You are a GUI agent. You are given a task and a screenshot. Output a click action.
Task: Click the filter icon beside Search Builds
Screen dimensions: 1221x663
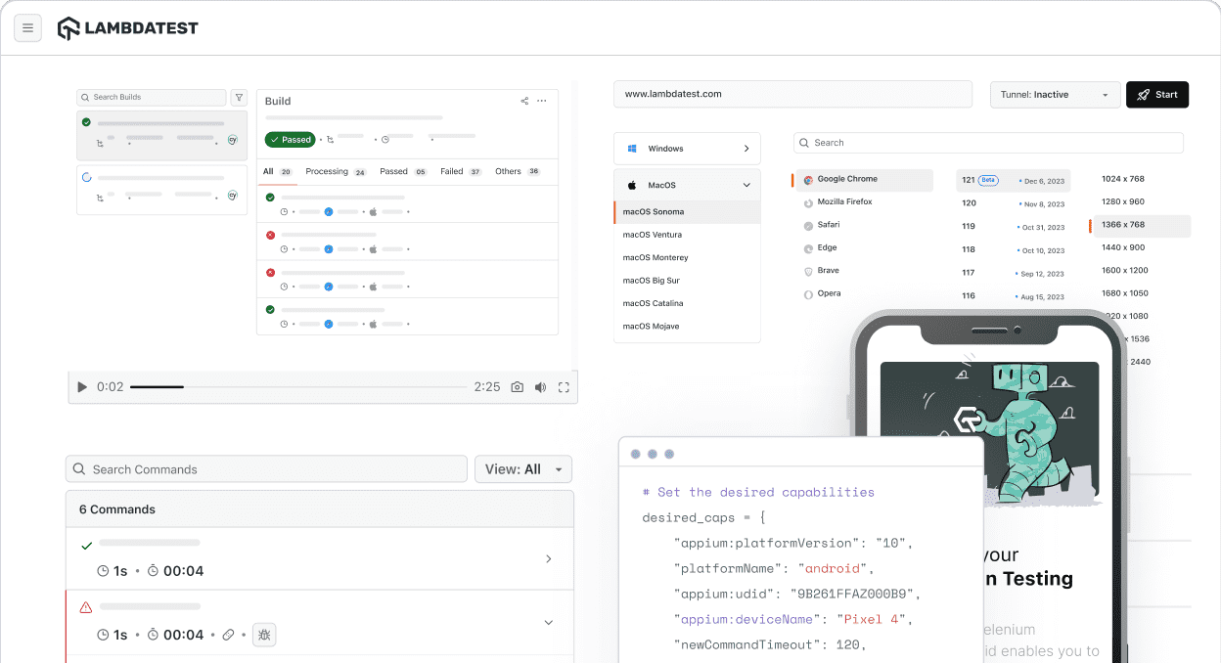[239, 97]
